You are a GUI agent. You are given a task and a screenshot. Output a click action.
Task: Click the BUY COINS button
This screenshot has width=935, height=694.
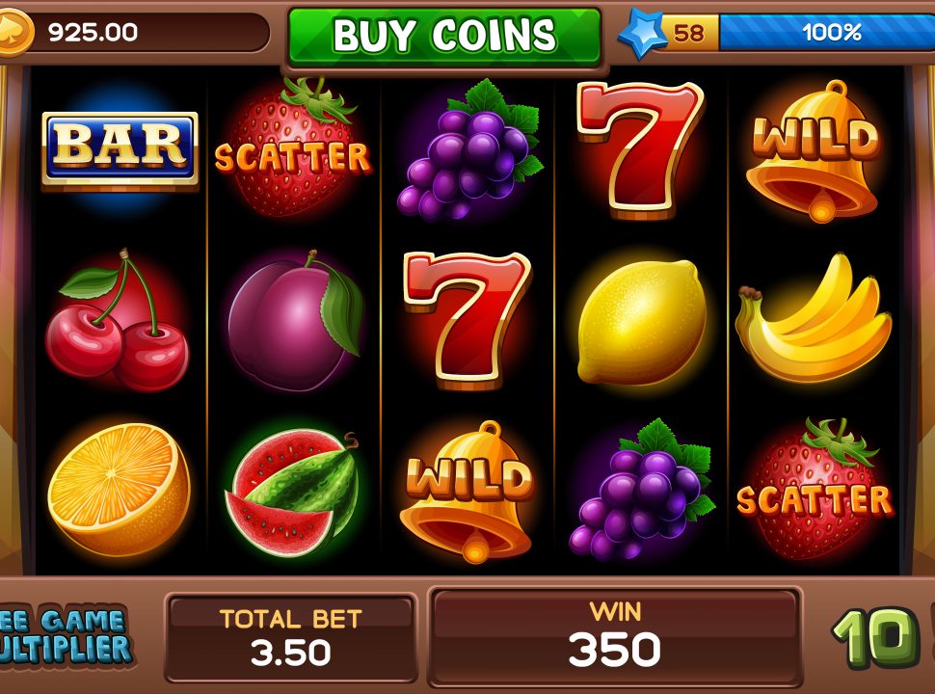point(444,35)
